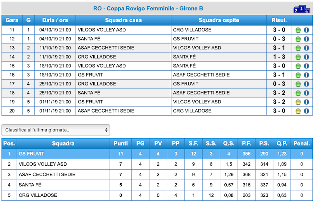Click result 3 - 2 of match 18

(x=279, y=93)
